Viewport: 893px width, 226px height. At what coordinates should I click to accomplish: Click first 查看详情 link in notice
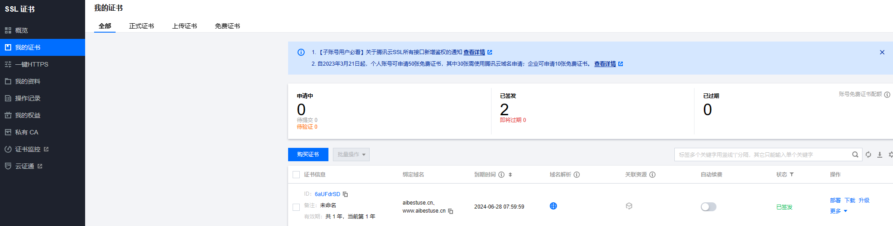(474, 52)
